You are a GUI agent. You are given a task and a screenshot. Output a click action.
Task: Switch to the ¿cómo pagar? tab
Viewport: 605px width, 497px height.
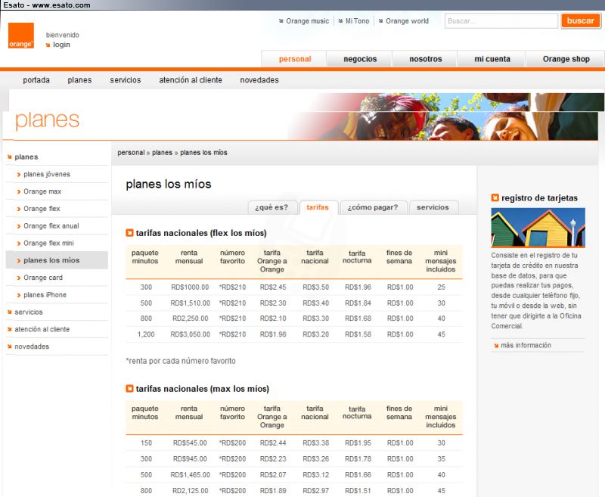click(x=373, y=207)
